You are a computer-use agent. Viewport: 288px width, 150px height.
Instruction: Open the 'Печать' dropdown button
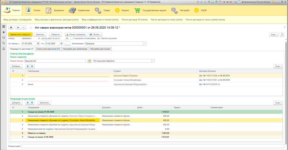click(x=96, y=34)
